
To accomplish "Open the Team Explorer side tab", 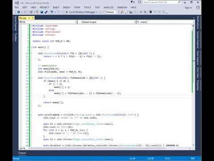I will click(198, 58).
